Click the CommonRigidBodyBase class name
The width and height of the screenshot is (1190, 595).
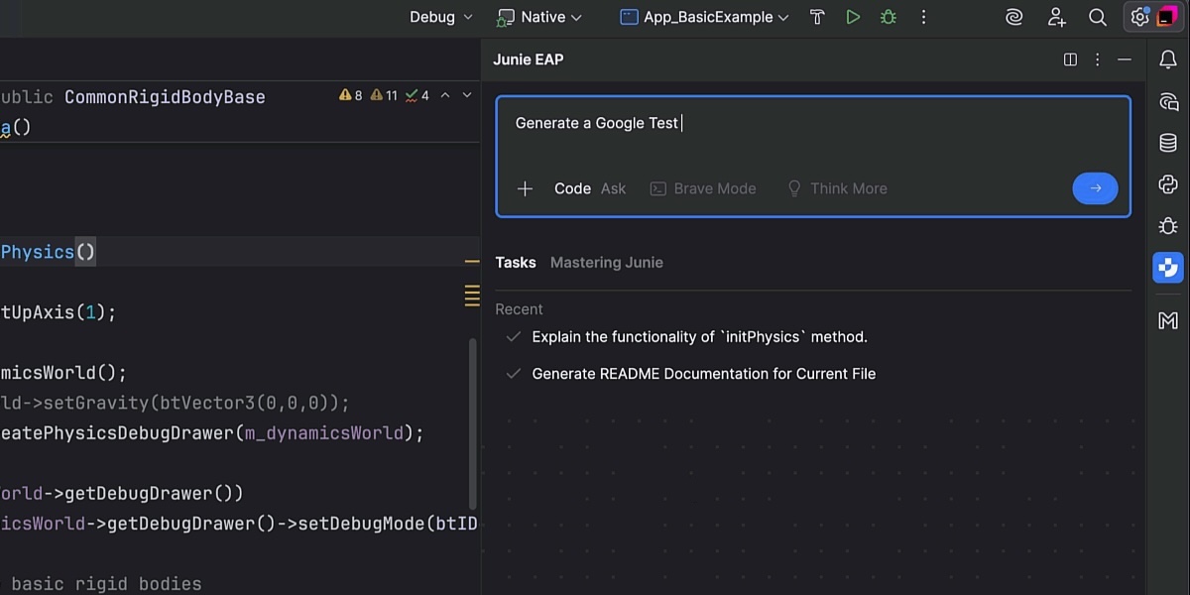tap(165, 97)
